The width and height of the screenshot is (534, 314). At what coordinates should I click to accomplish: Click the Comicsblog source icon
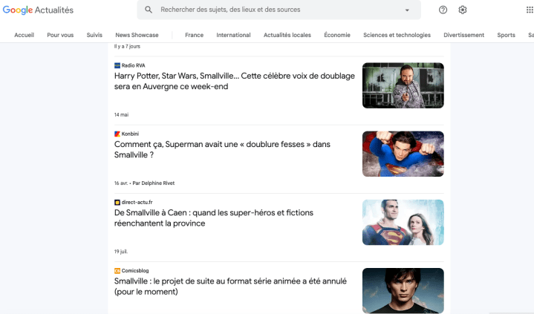pos(117,270)
